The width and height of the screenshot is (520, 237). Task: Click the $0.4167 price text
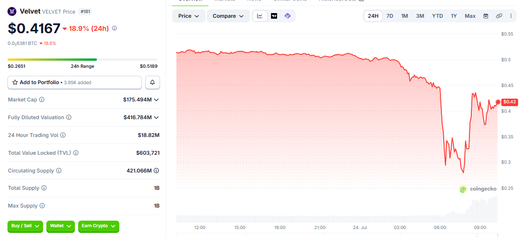pyautogui.click(x=34, y=29)
